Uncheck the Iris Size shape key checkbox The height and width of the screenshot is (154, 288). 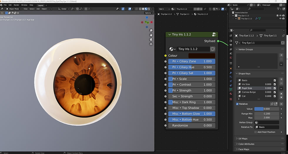coord(275,84)
